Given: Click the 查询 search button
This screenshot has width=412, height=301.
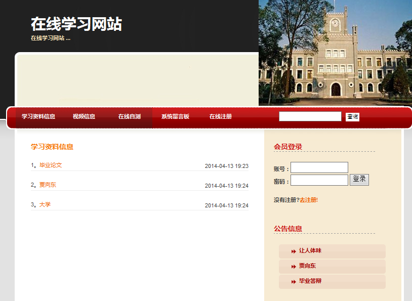Looking at the screenshot, I should (x=352, y=117).
